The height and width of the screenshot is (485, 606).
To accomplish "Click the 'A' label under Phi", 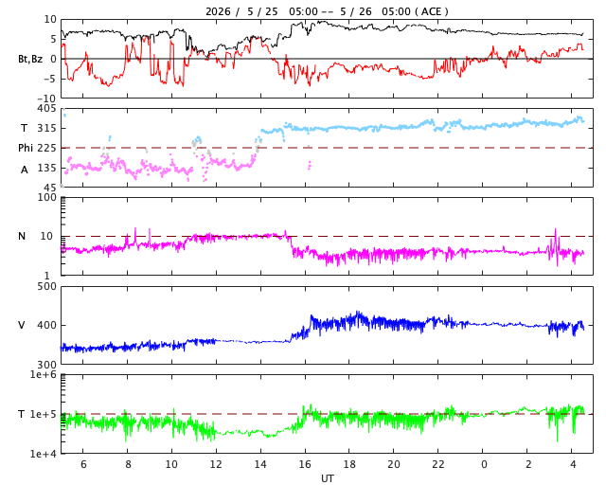I will click(x=25, y=170).
